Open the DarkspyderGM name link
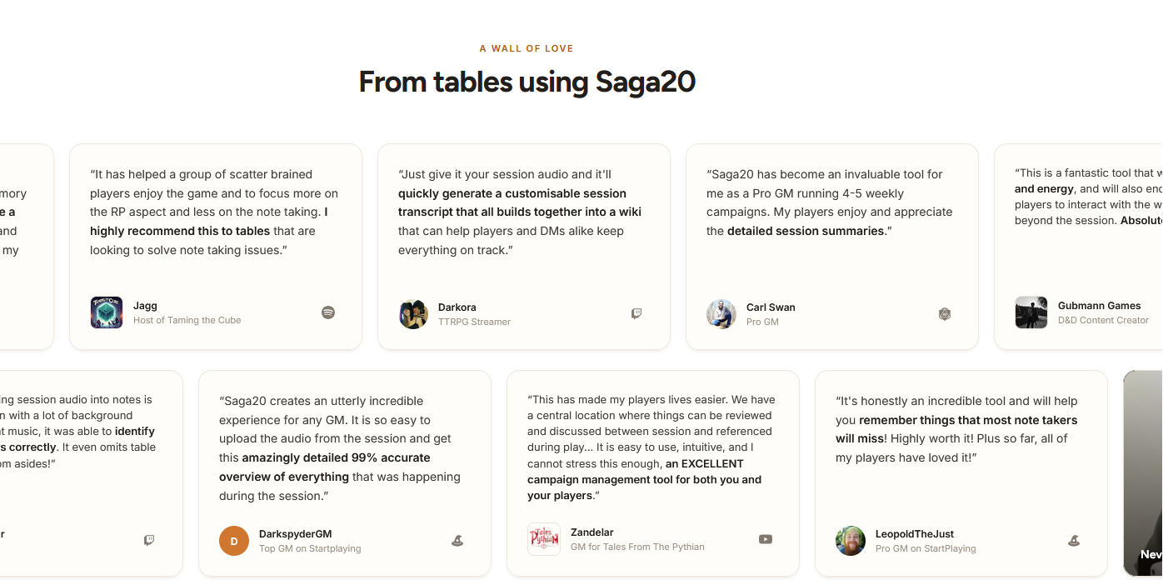The width and height of the screenshot is (1163, 585). point(296,533)
